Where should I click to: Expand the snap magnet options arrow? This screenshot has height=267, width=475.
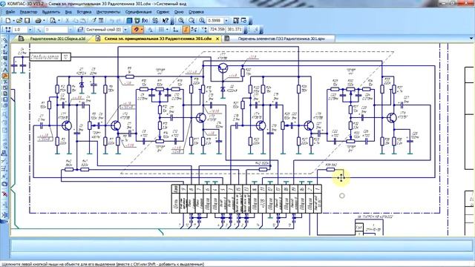coord(142,30)
